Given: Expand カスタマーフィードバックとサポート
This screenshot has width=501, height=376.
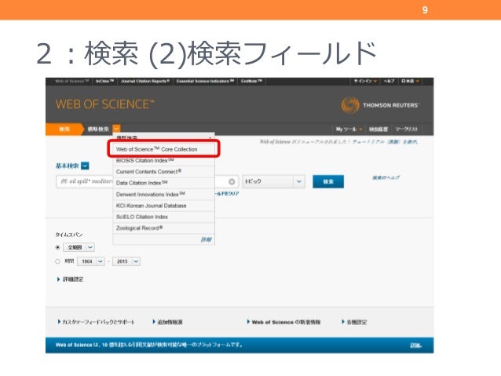Looking at the screenshot, I should (x=96, y=322).
